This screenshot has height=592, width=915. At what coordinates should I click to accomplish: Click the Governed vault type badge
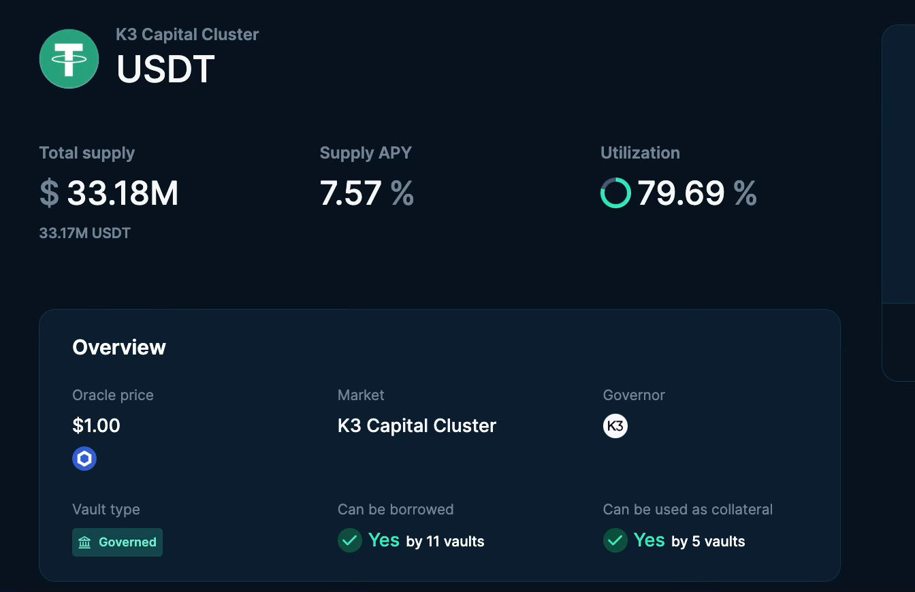117,542
